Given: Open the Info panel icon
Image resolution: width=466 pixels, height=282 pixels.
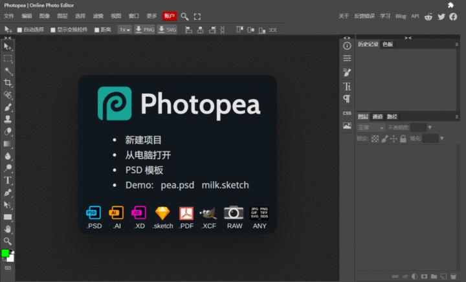Looking at the screenshot, I should [x=347, y=46].
